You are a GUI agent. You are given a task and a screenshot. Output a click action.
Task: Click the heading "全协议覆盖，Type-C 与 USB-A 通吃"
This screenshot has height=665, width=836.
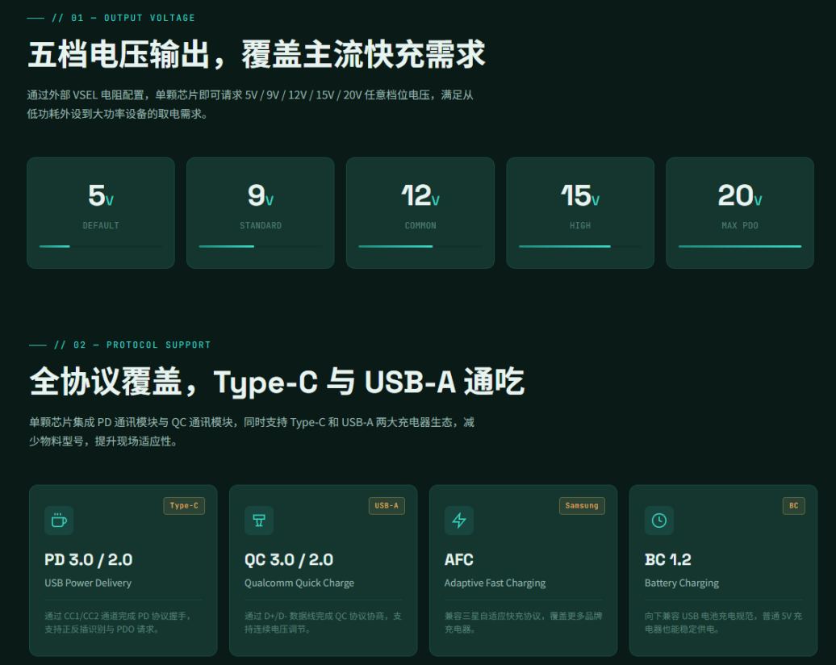point(277,382)
